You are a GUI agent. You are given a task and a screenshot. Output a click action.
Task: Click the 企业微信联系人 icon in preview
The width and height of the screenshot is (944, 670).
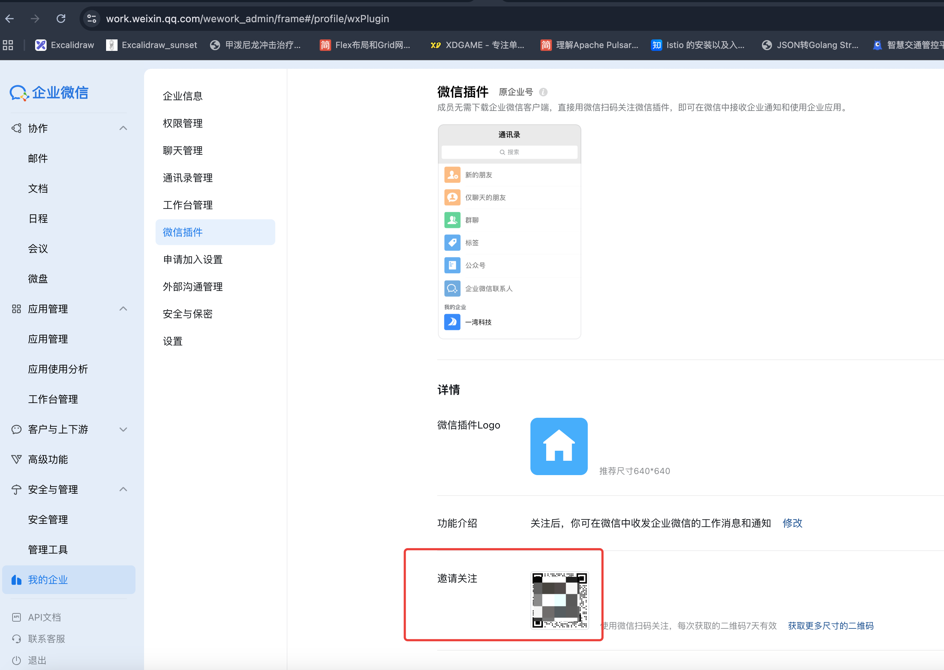(x=452, y=288)
